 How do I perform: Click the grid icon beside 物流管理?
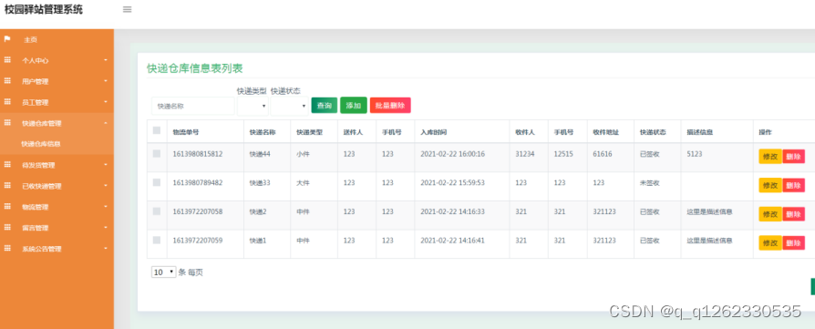tap(7, 206)
